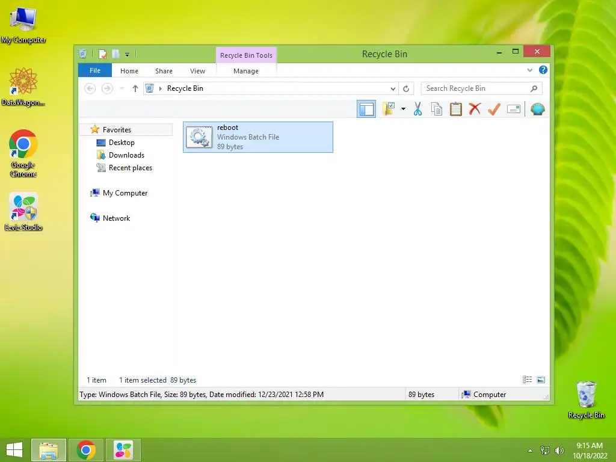Click the Computer status bar entry
Screen dimensions: 616x462
(x=484, y=395)
